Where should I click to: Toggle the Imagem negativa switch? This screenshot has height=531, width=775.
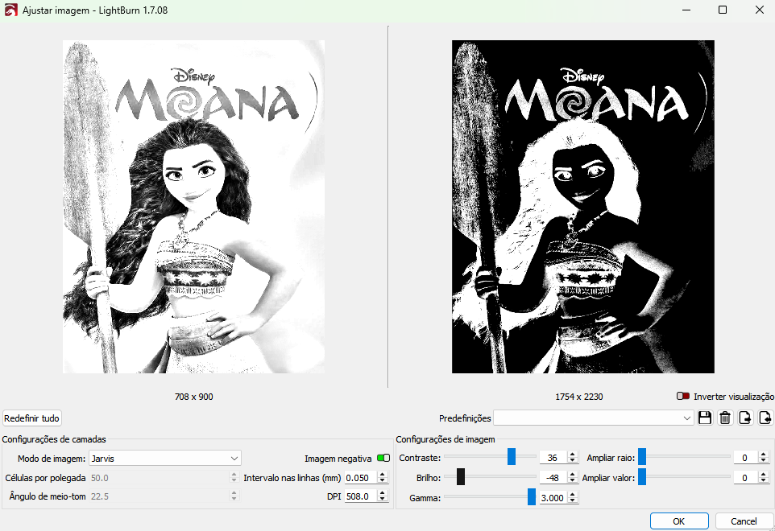pos(383,458)
